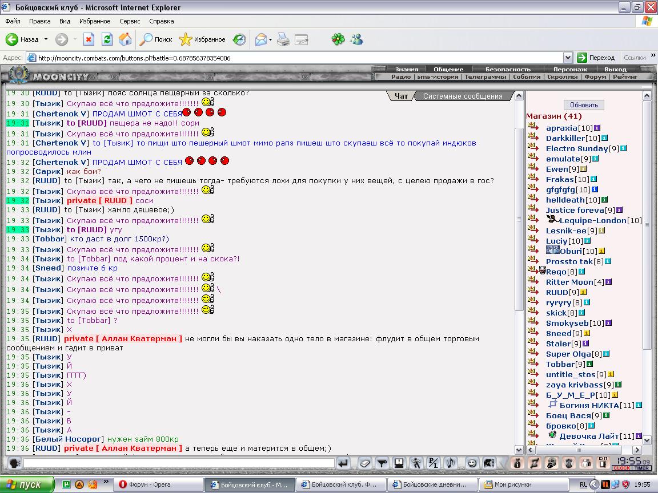Toggle the sound speaker icon in chat toolbar

[x=450, y=463]
